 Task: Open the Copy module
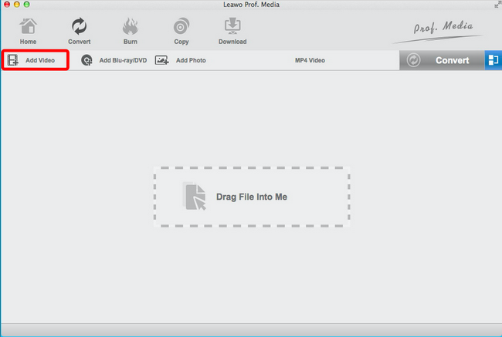[x=181, y=31]
